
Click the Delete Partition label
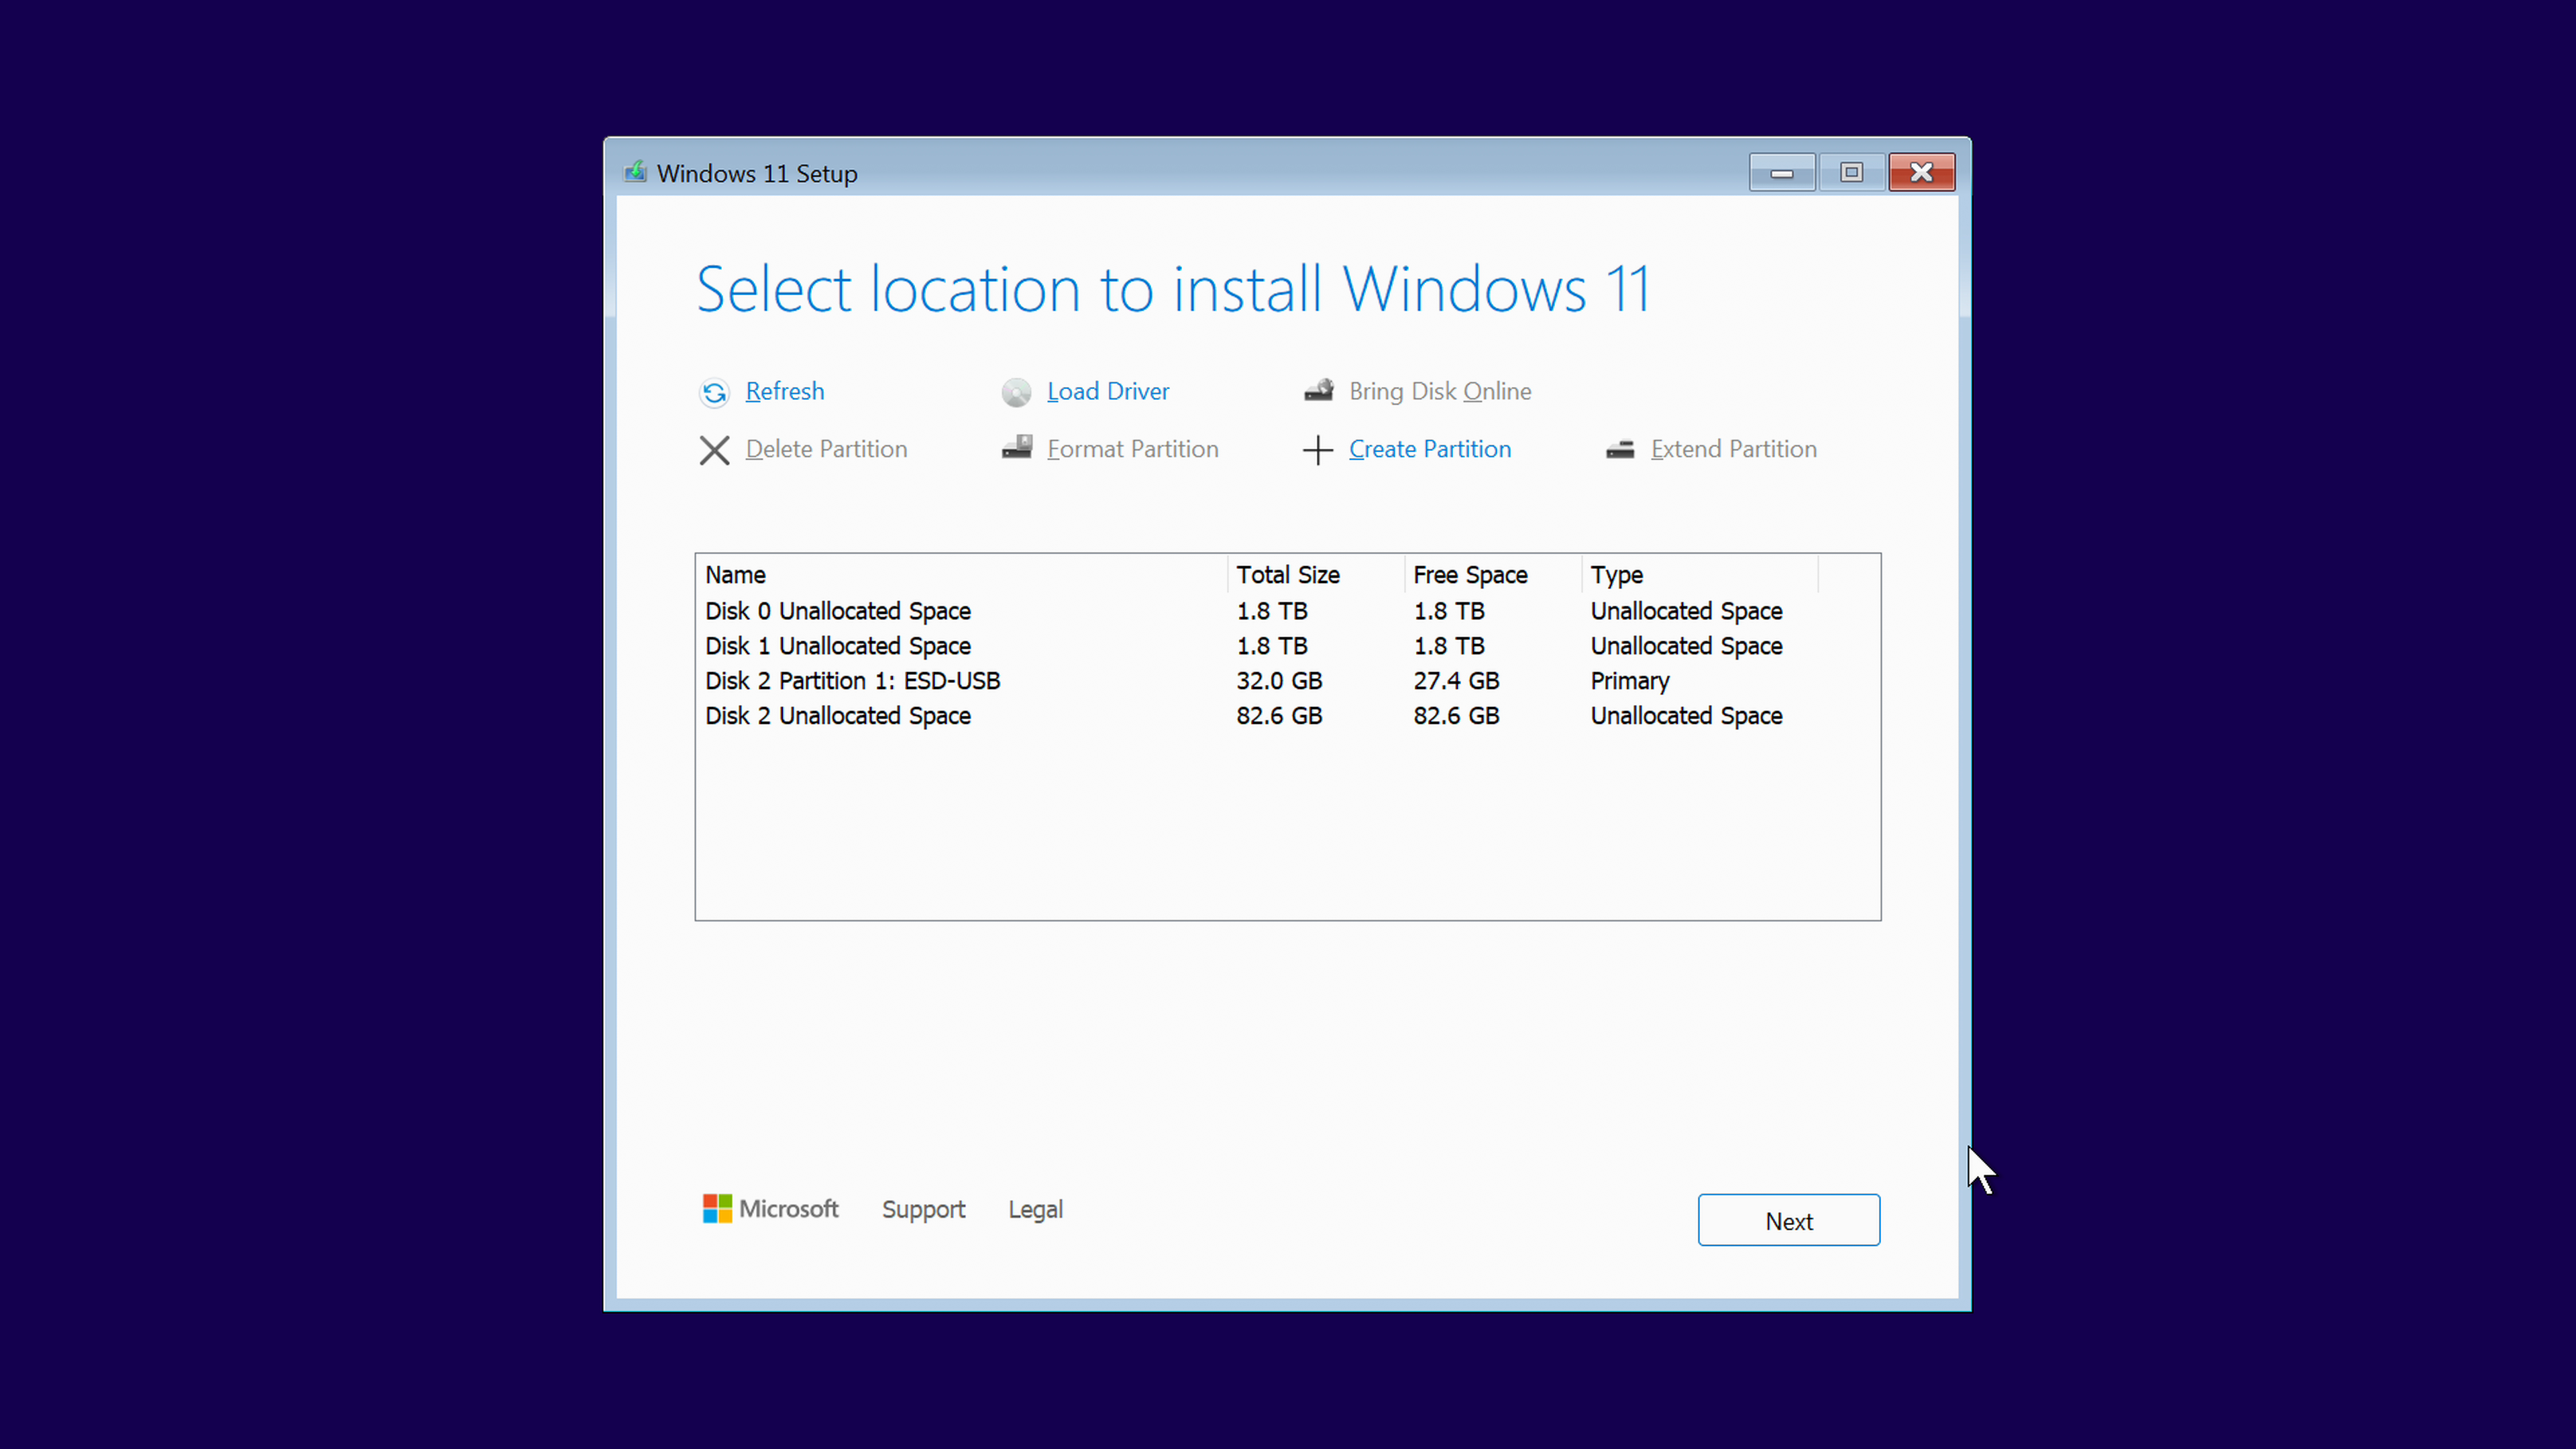[x=827, y=449]
